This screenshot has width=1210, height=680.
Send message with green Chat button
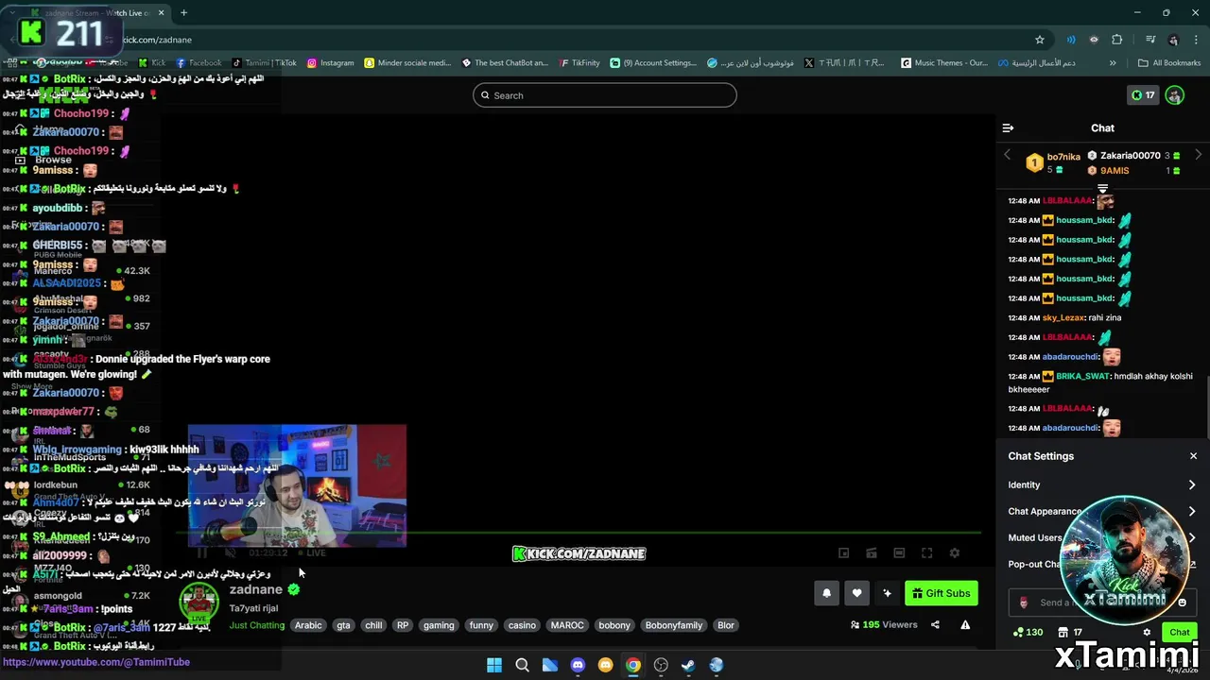pyautogui.click(x=1179, y=633)
